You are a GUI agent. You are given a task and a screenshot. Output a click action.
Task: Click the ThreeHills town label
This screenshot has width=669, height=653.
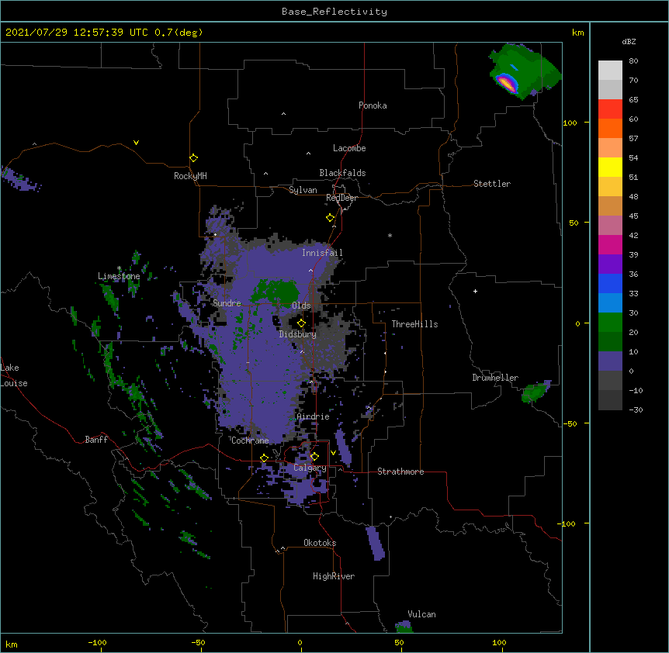click(x=414, y=324)
